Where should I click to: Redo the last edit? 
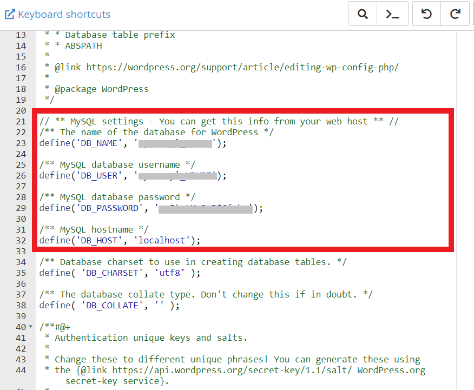click(x=455, y=14)
